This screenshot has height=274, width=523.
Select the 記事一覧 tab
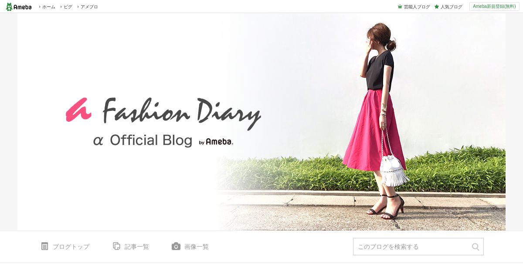(x=131, y=247)
